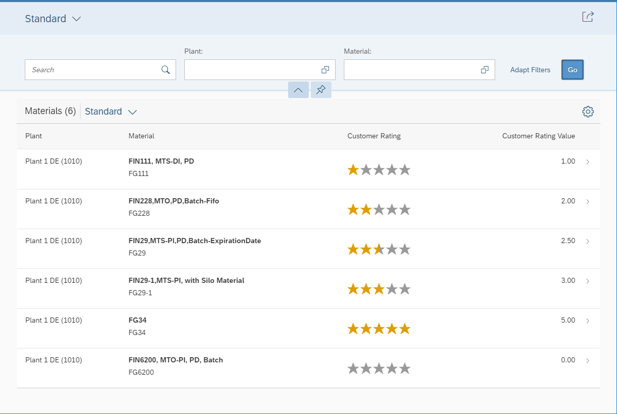The image size is (617, 414).
Task: Click the Customer Rating column header
Action: [374, 136]
